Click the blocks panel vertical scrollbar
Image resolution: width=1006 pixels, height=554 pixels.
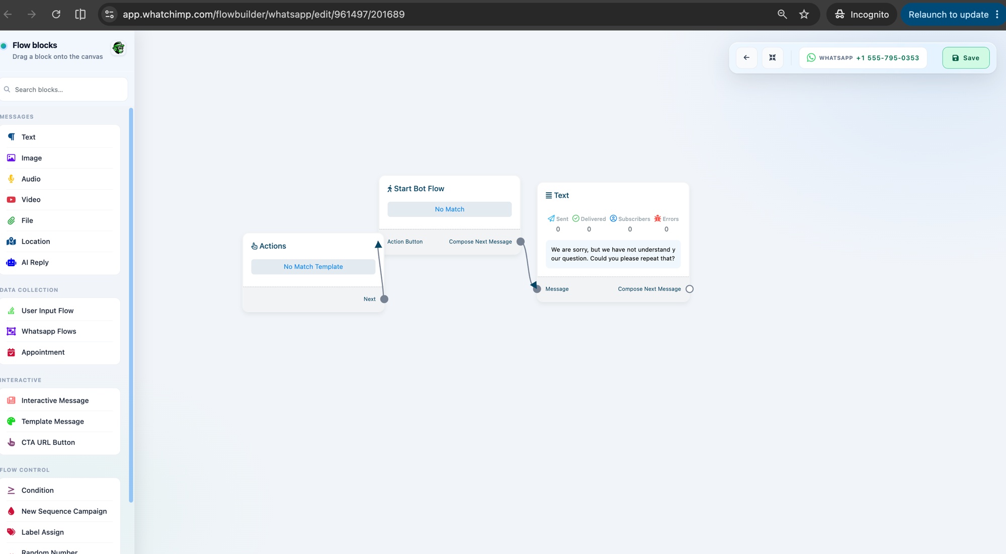coord(131,305)
